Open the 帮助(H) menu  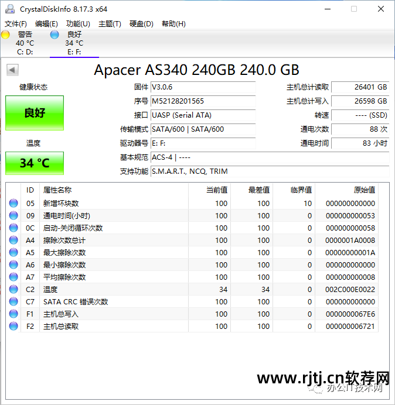point(173,24)
